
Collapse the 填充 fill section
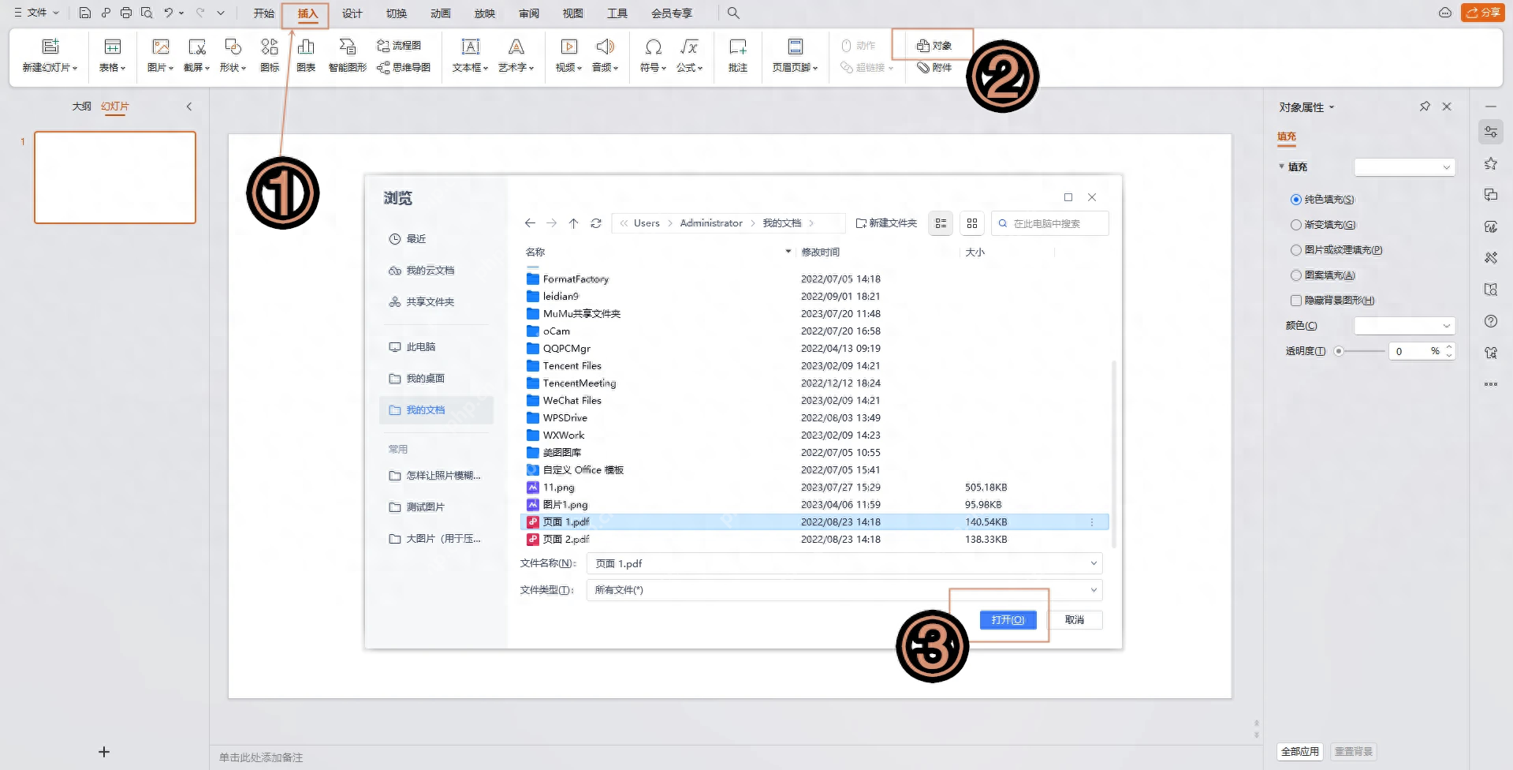pyautogui.click(x=1282, y=166)
